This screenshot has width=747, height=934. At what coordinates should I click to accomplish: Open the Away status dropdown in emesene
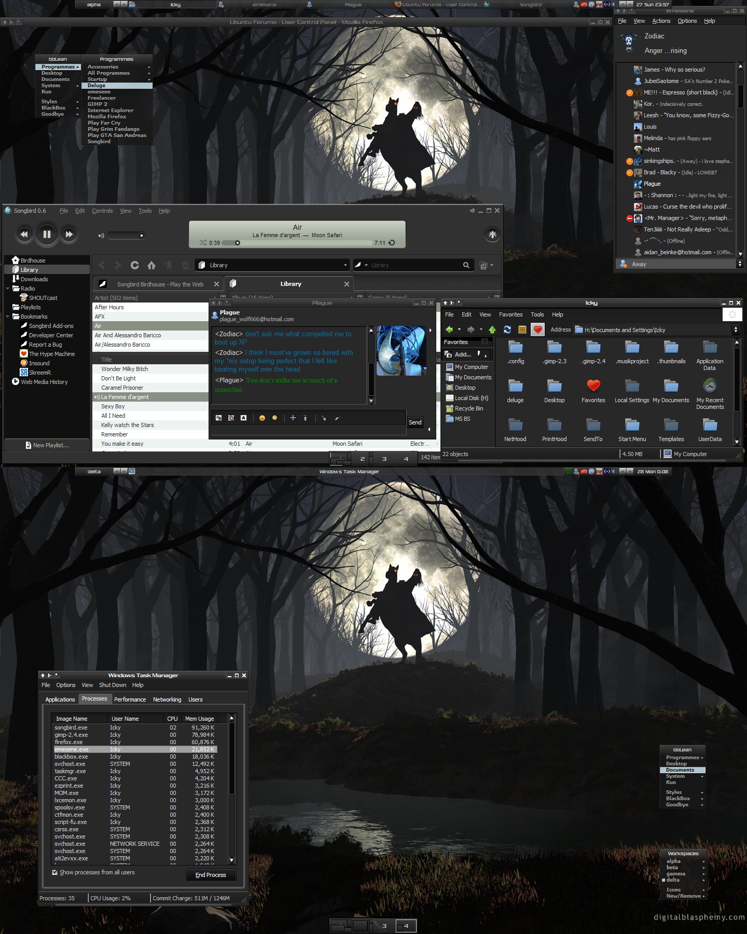point(740,264)
